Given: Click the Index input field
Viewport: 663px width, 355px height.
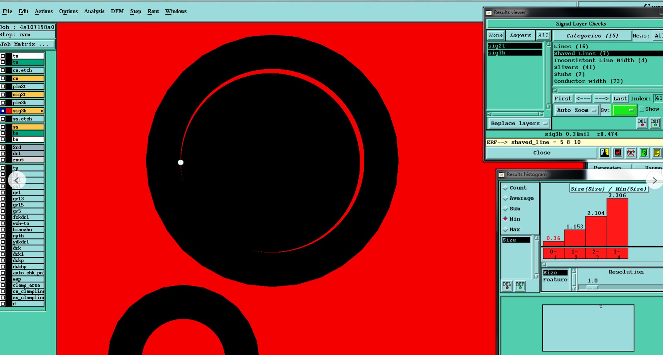Looking at the screenshot, I should pyautogui.click(x=658, y=99).
